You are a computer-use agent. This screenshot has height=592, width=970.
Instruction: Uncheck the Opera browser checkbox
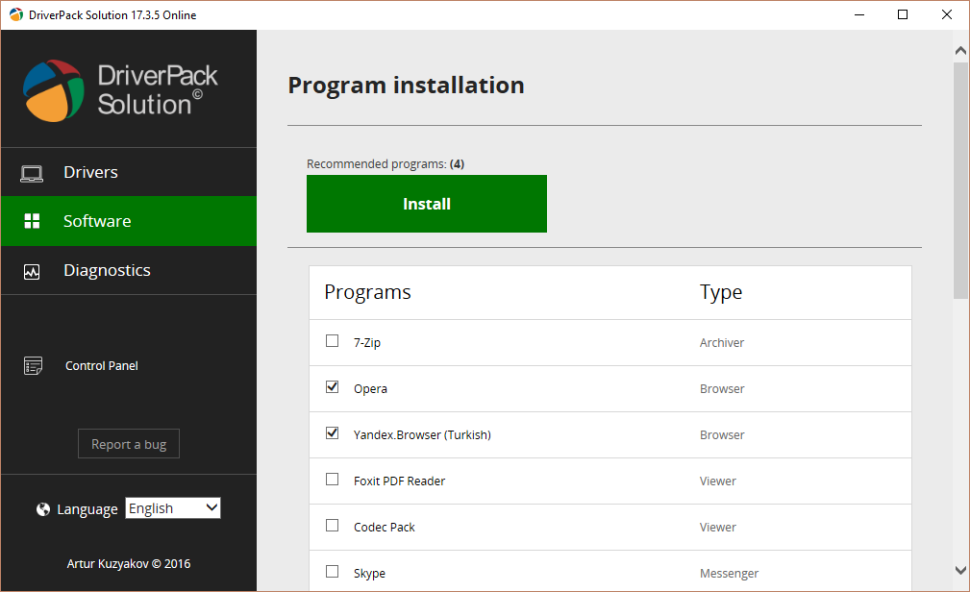tap(333, 387)
